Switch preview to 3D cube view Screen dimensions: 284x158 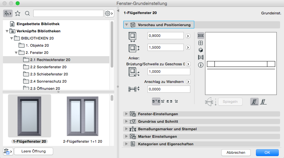201,50
